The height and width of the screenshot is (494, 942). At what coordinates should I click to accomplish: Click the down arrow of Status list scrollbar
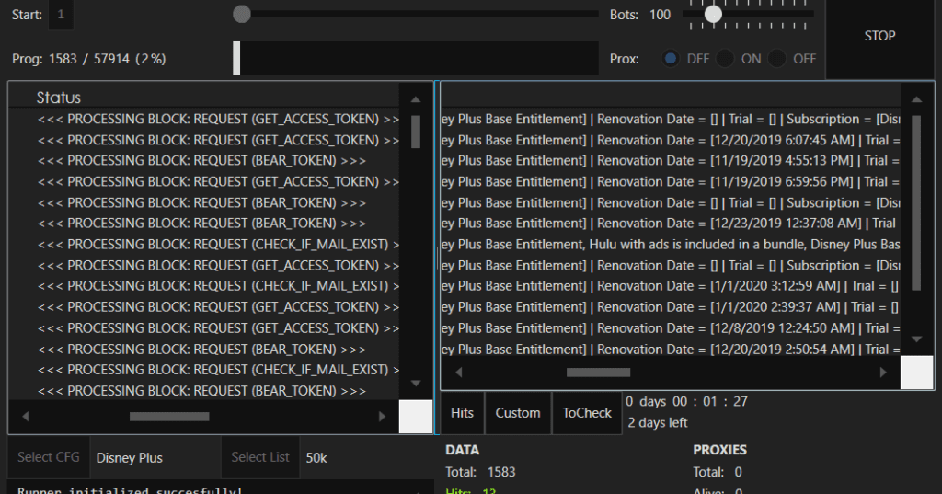pos(416,384)
